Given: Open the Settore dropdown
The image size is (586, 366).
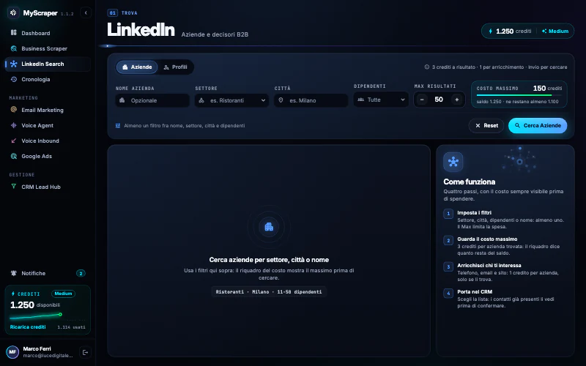Looking at the screenshot, I should click(231, 100).
